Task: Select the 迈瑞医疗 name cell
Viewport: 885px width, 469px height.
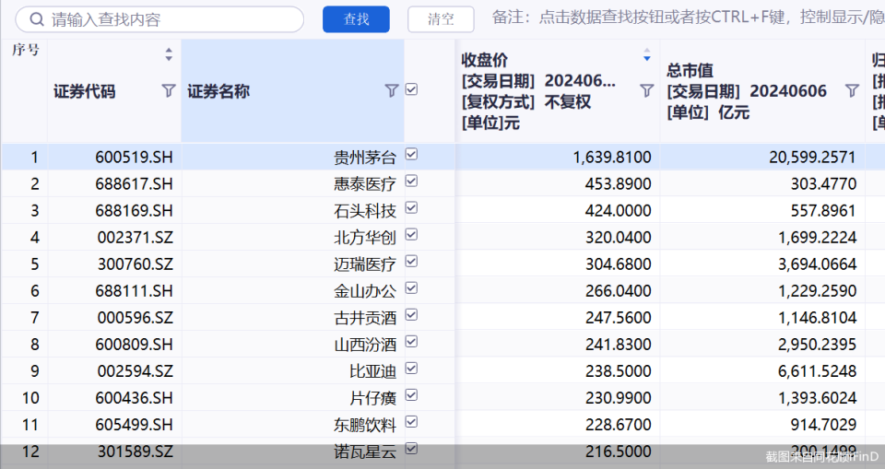Action: [292, 264]
